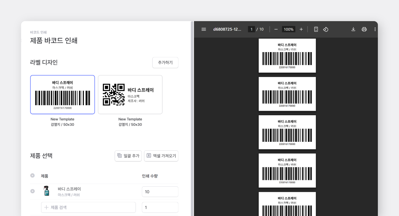The image size is (399, 216).
Task: Download the barcode PDF file
Action: 354,29
